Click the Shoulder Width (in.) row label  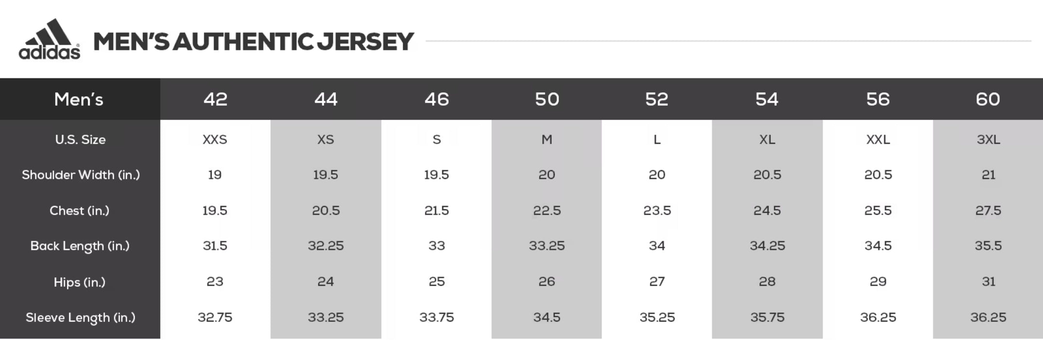pyautogui.click(x=81, y=175)
